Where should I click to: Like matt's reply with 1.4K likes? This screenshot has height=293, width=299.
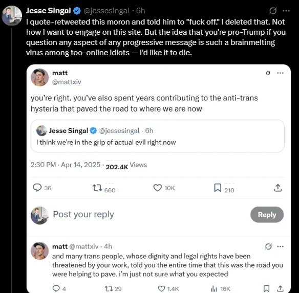click(x=161, y=289)
